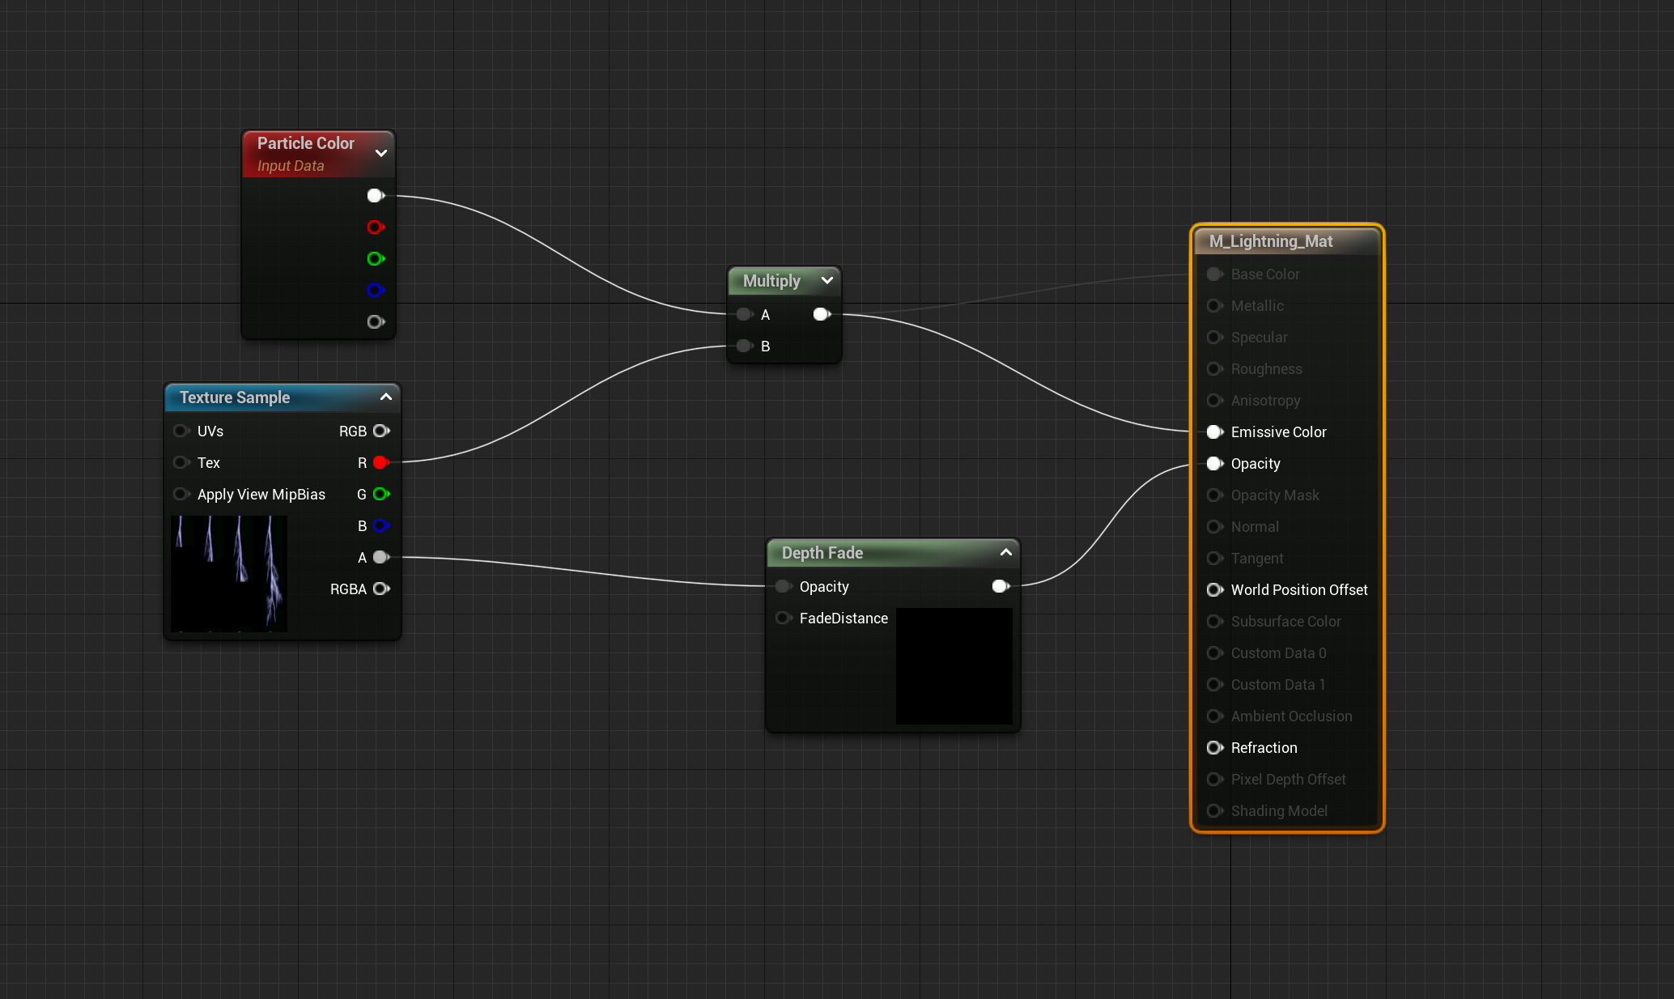Collapse the Depth Fade node arrow
1674x999 pixels.
pyautogui.click(x=1006, y=552)
